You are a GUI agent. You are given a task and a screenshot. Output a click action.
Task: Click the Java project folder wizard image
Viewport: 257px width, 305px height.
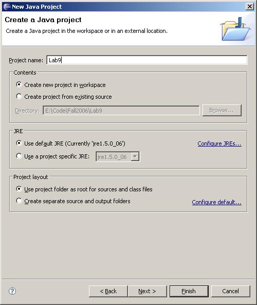point(235,29)
